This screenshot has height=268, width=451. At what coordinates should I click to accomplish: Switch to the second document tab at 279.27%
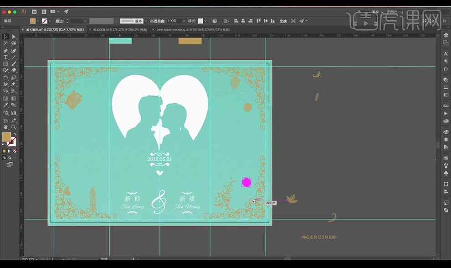[120, 30]
